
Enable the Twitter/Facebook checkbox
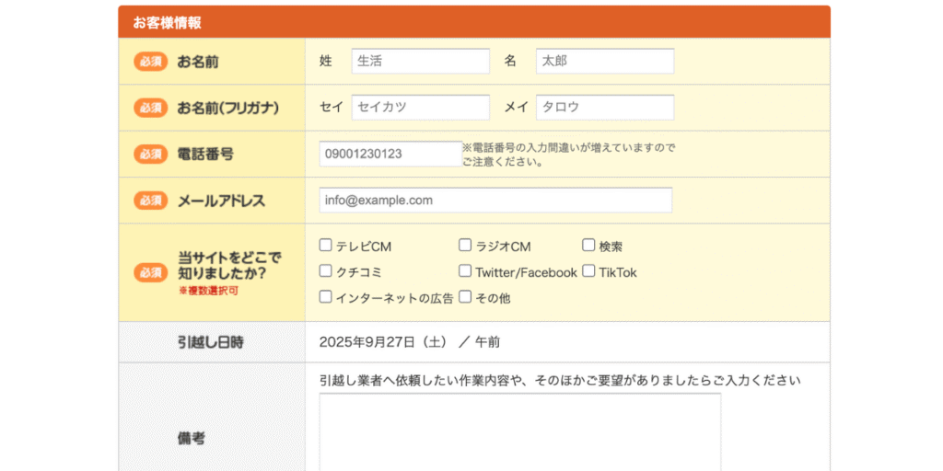(465, 271)
